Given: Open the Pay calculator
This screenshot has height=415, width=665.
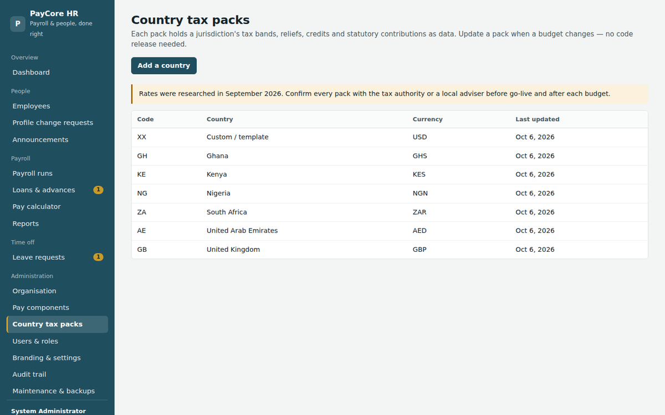Looking at the screenshot, I should [x=57, y=206].
